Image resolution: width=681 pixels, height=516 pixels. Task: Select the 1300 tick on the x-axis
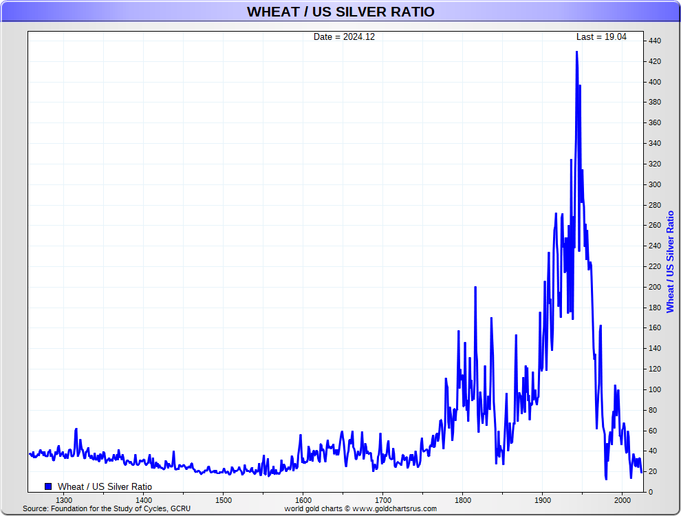63,499
